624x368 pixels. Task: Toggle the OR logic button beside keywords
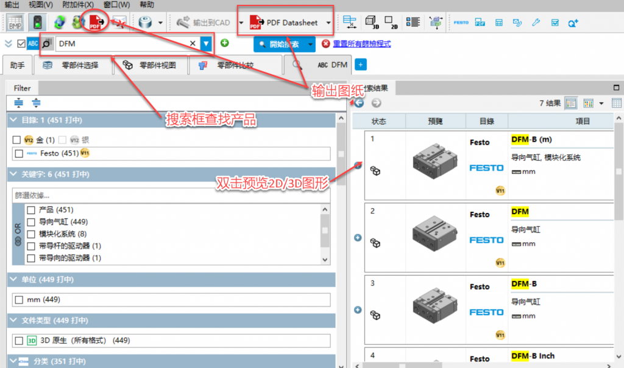tap(18, 234)
